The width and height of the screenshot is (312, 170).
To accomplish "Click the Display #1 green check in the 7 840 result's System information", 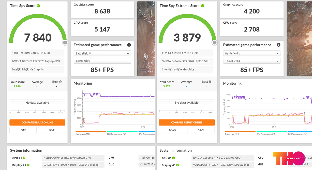I will point(28,165).
